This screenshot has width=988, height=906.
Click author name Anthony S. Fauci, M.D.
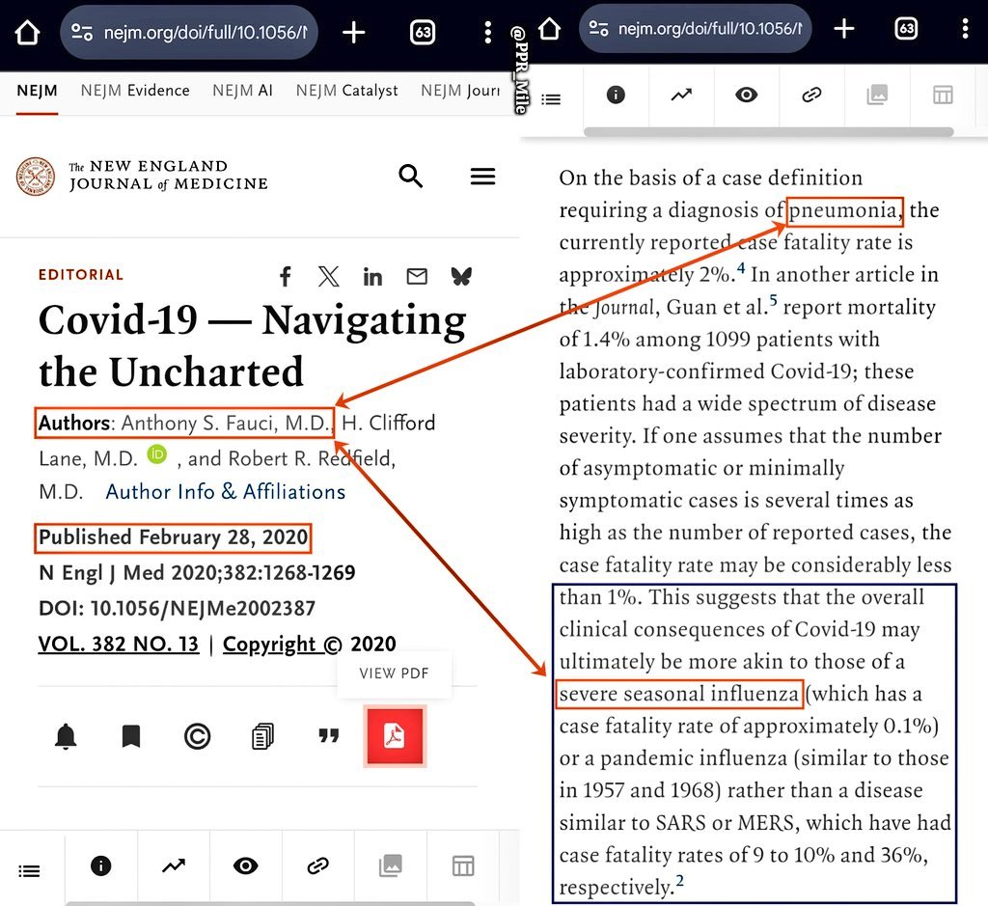tap(226, 423)
